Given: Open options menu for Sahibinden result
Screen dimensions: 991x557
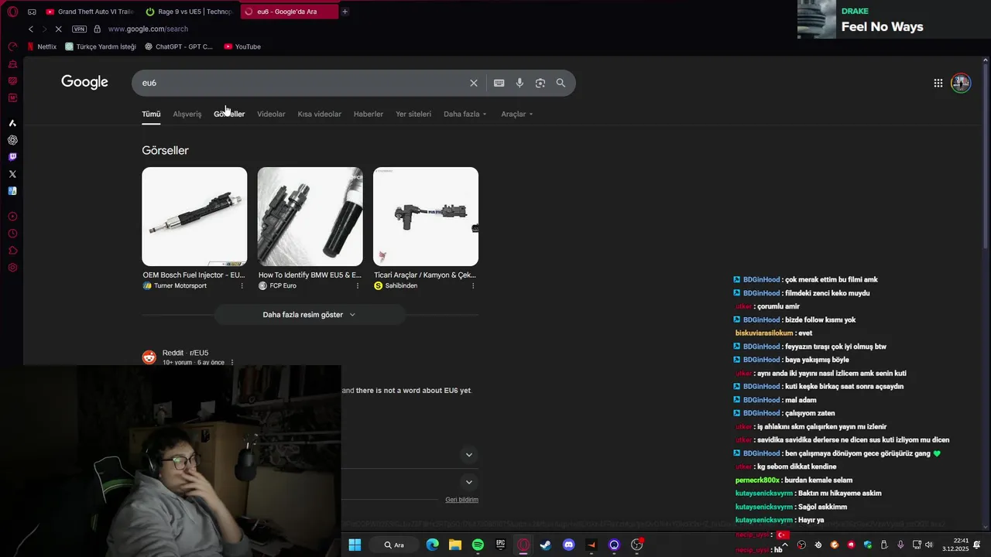Looking at the screenshot, I should [473, 286].
